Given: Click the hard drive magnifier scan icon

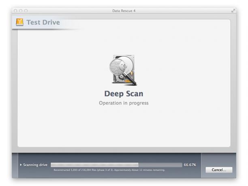Looking at the screenshot, I should pos(123,70).
